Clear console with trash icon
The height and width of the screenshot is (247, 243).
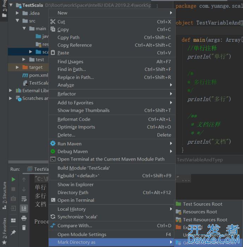point(24,228)
